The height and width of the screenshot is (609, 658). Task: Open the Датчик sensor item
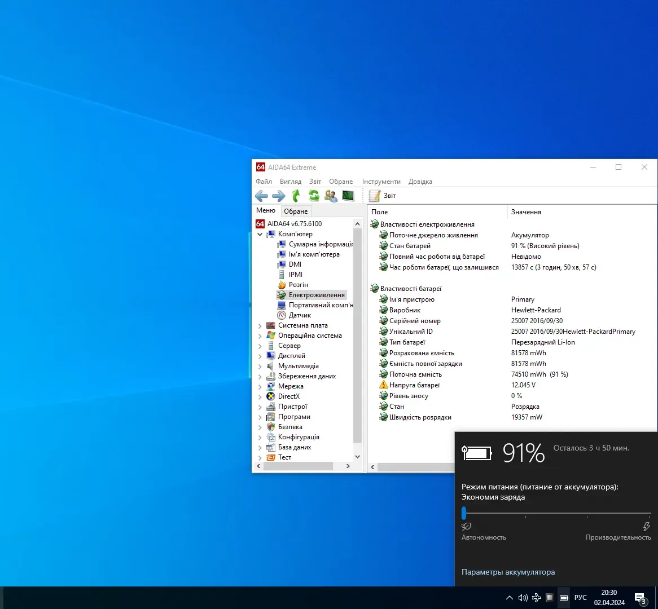coord(300,315)
